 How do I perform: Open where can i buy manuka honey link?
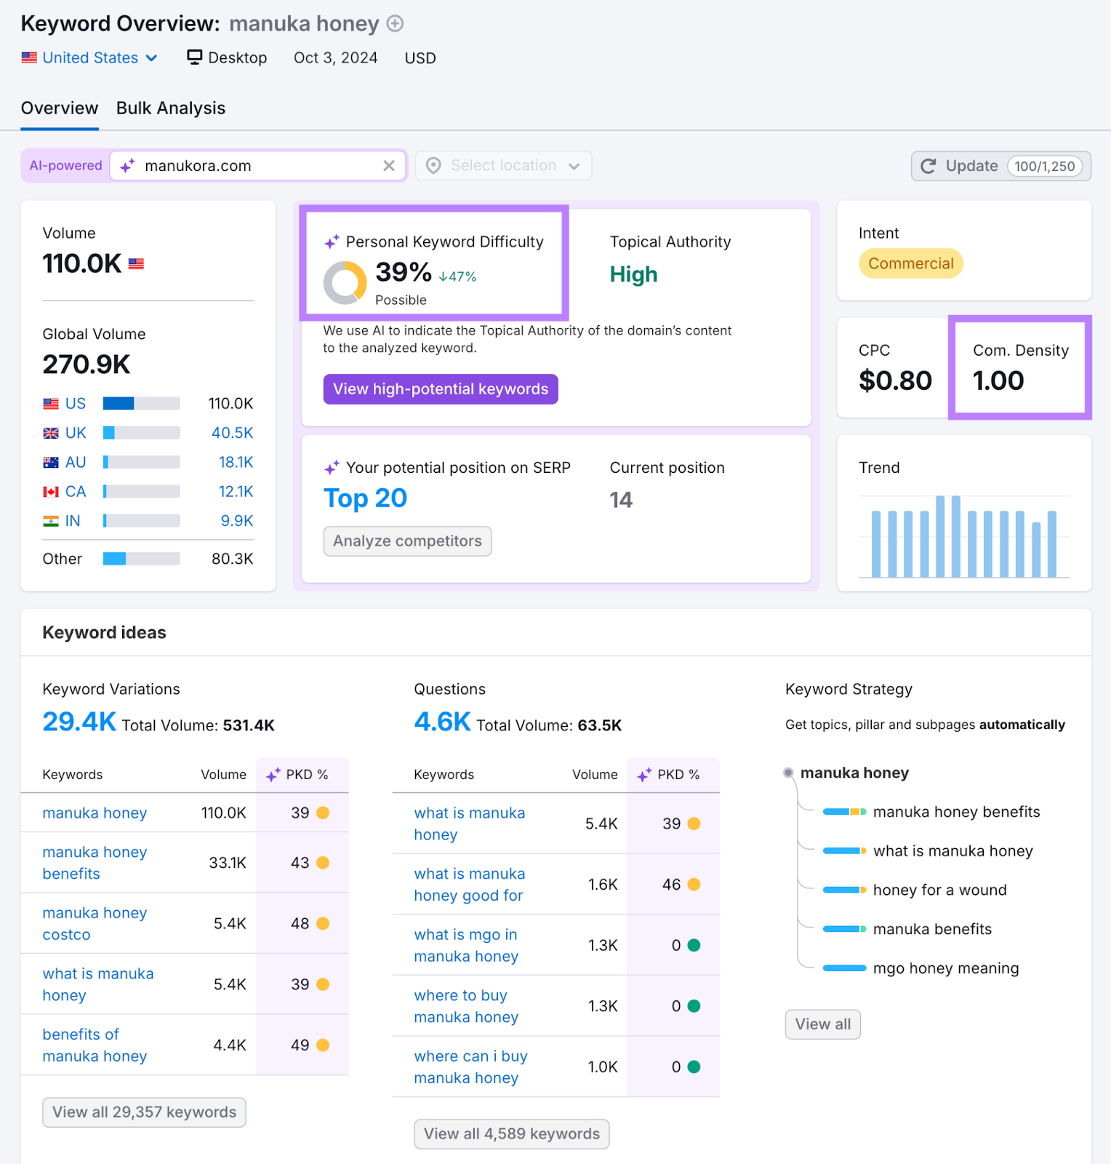click(x=470, y=1067)
